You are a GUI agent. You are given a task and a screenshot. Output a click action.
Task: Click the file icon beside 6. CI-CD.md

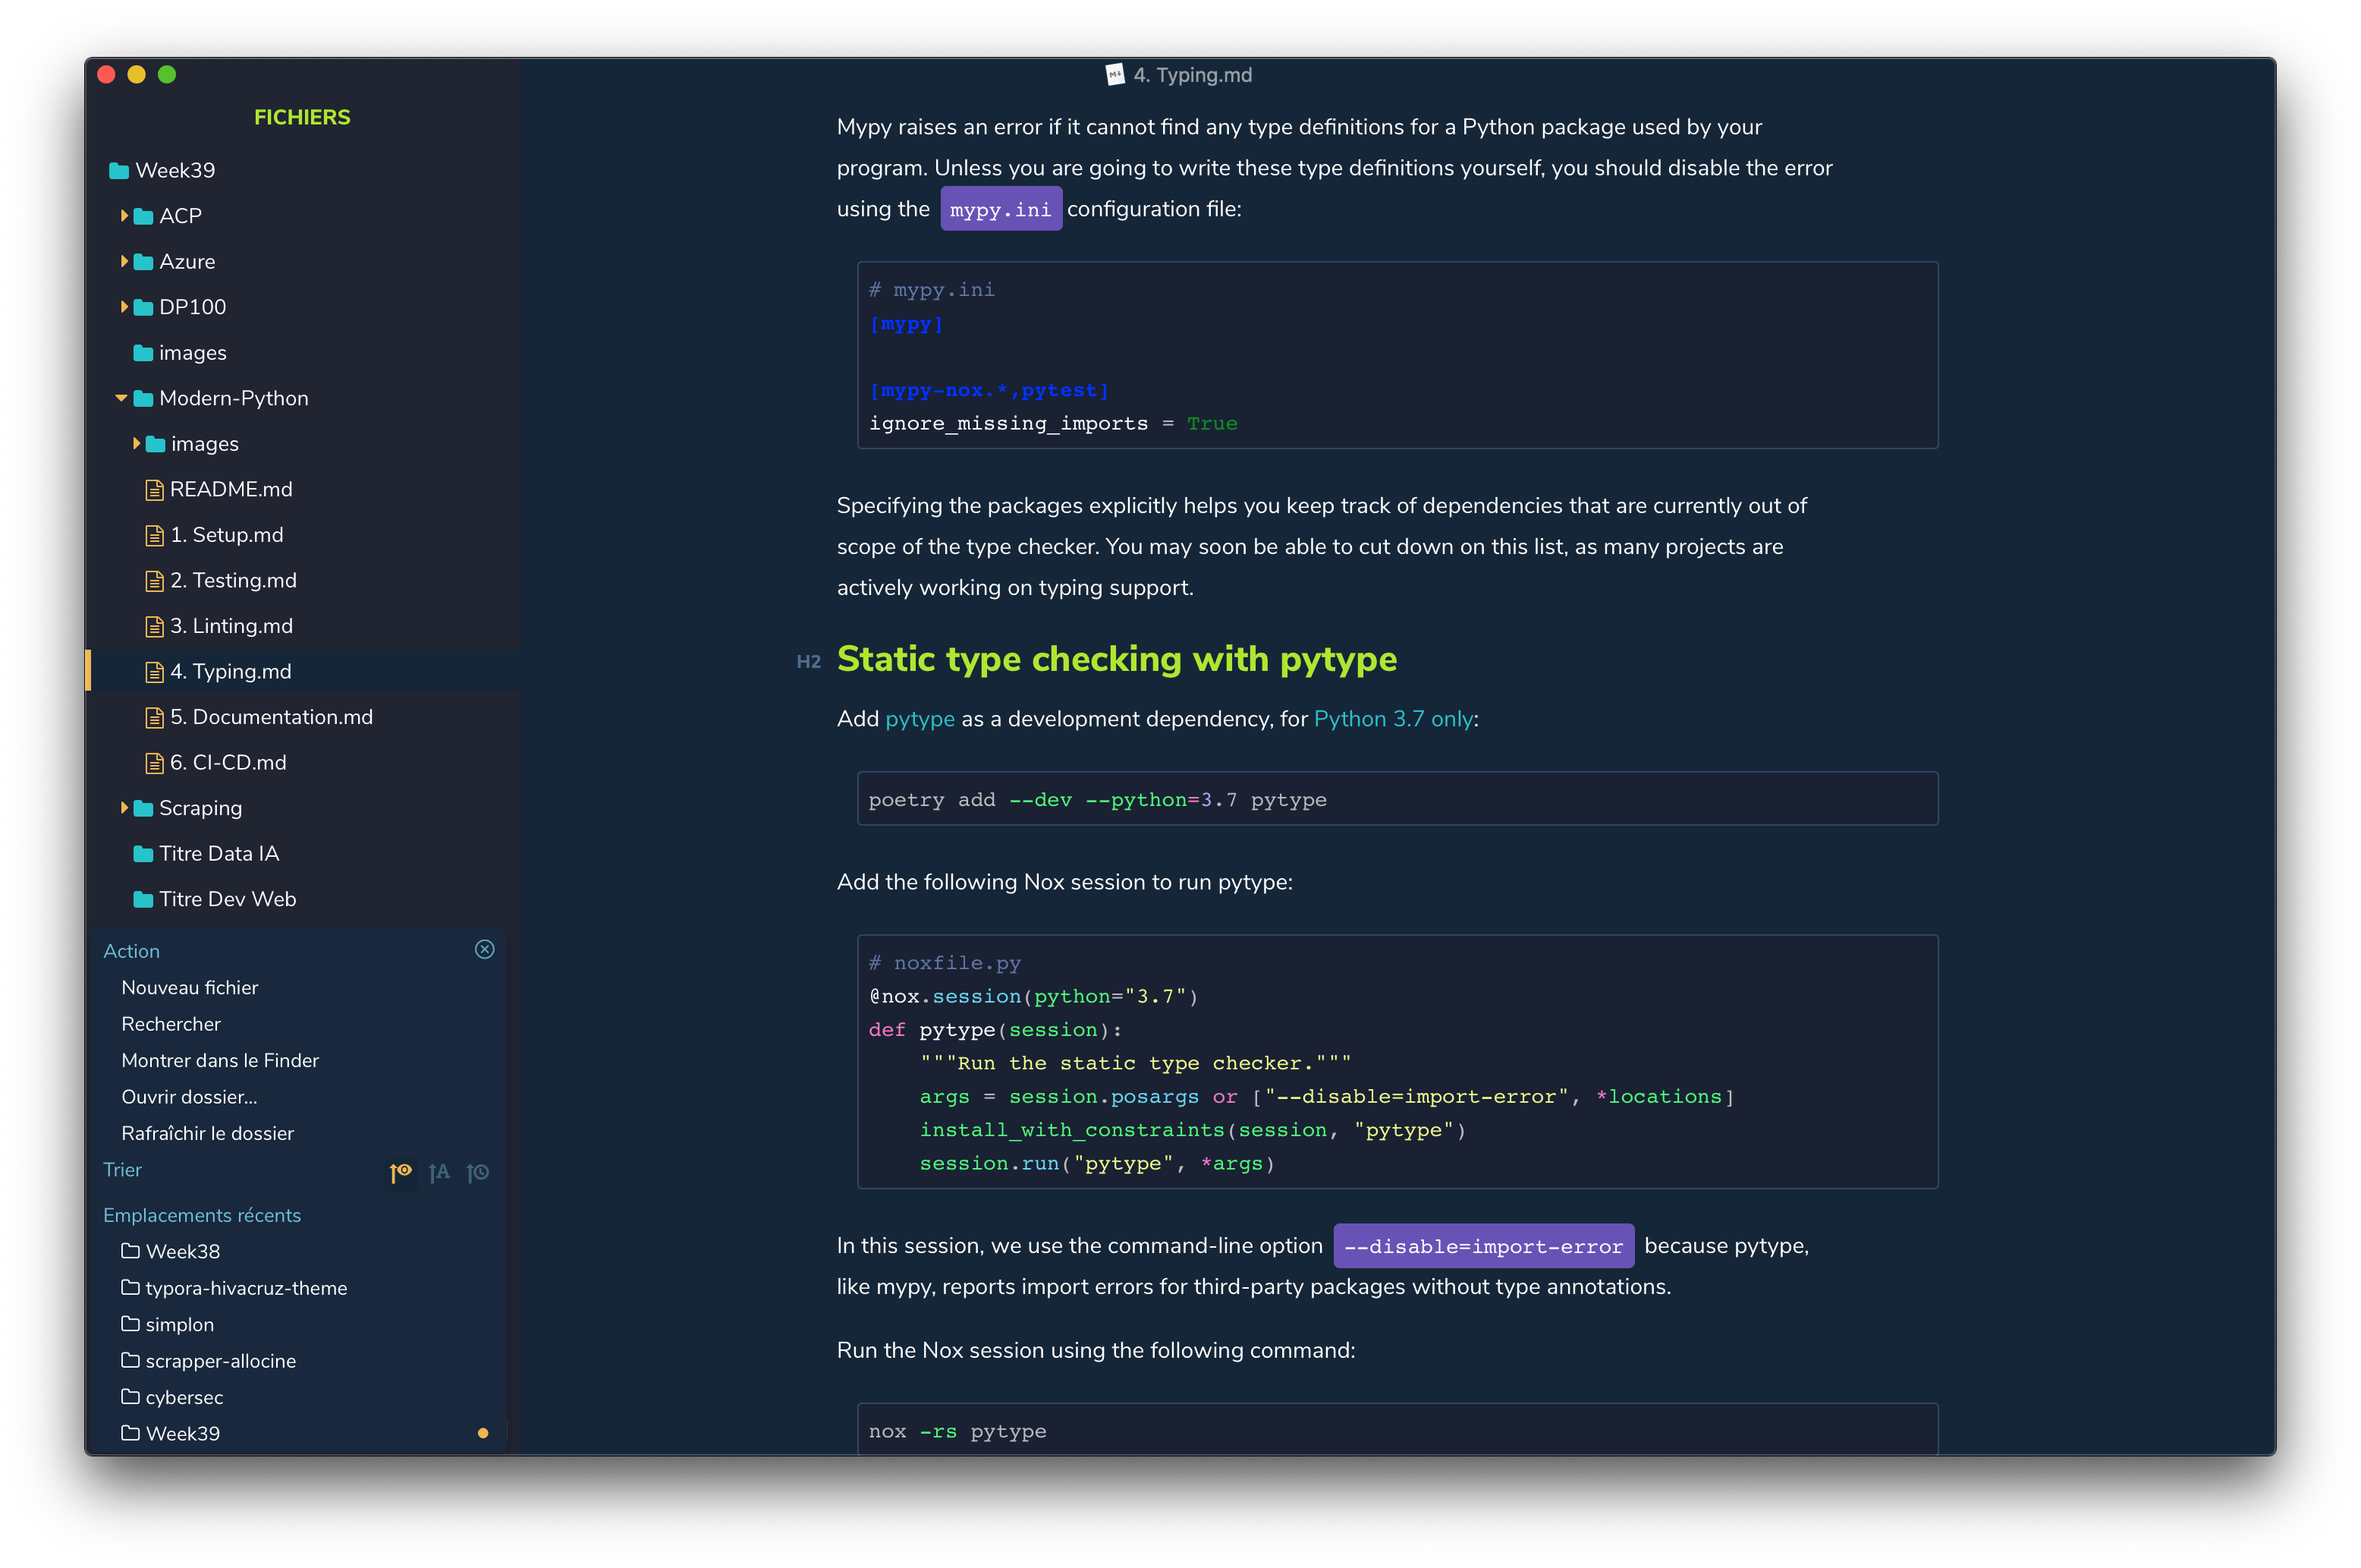[154, 763]
